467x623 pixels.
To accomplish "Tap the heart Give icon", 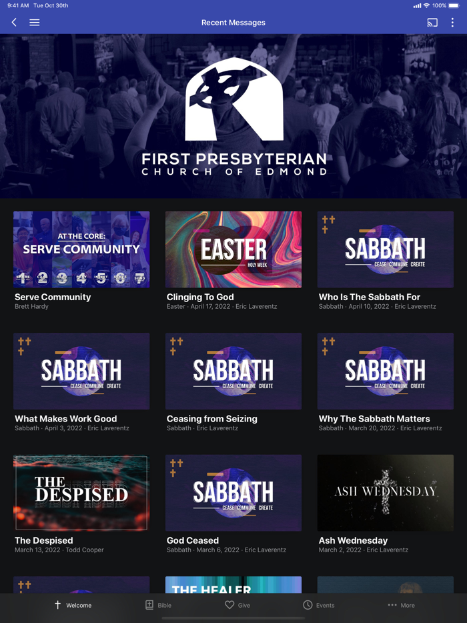I will point(229,605).
